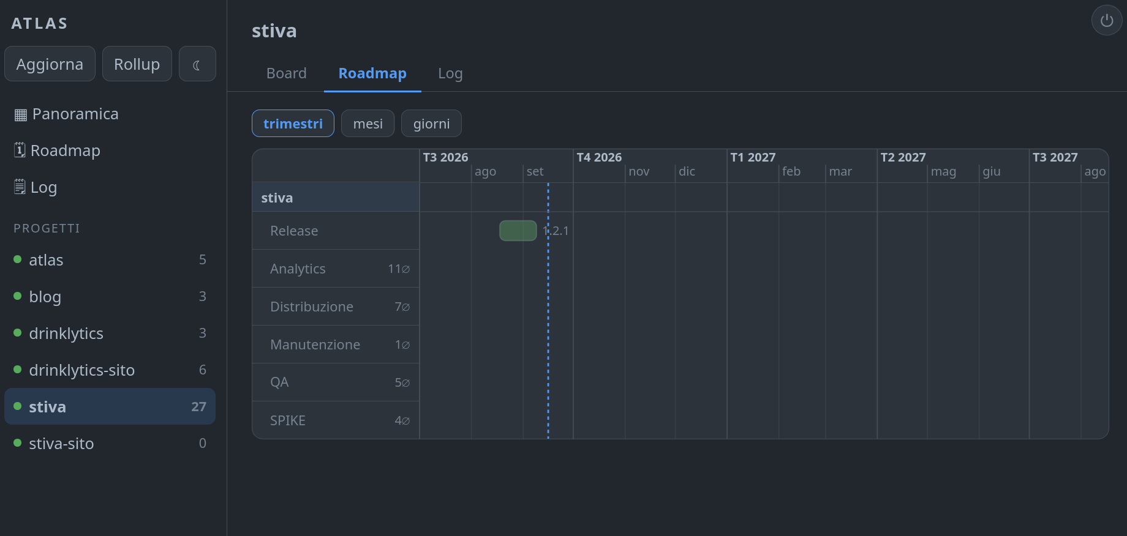Click the Analytics unscheduled count 11∅
Image resolution: width=1127 pixels, height=536 pixels.
(399, 269)
